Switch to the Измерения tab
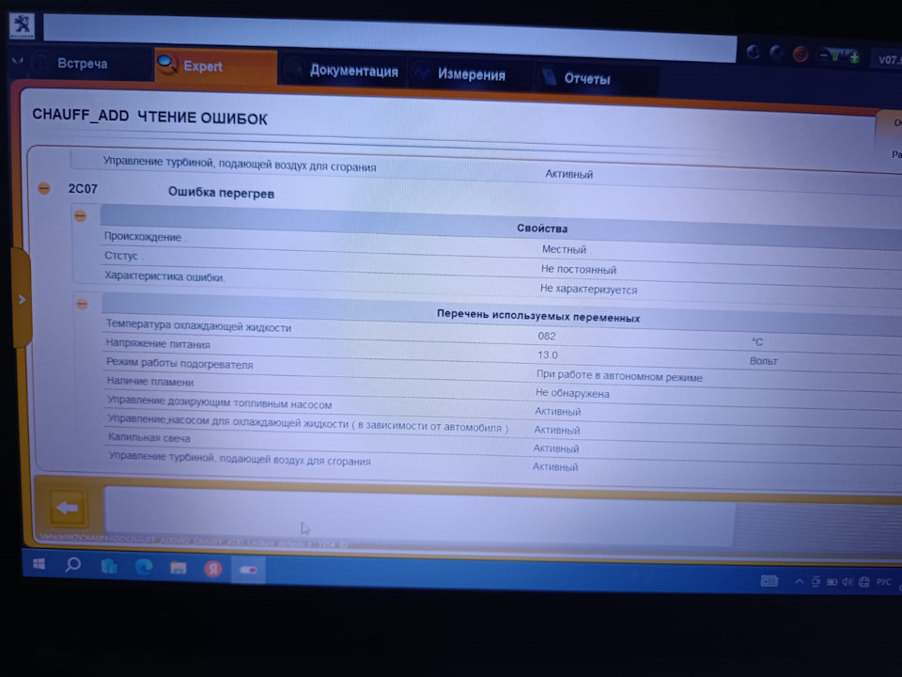 pos(471,75)
